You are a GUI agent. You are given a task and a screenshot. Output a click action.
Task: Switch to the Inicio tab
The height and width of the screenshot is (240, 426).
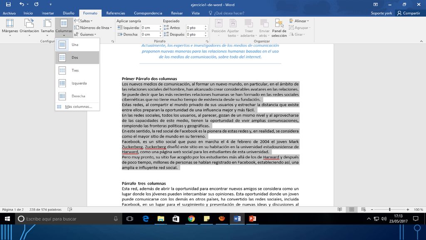(x=28, y=13)
